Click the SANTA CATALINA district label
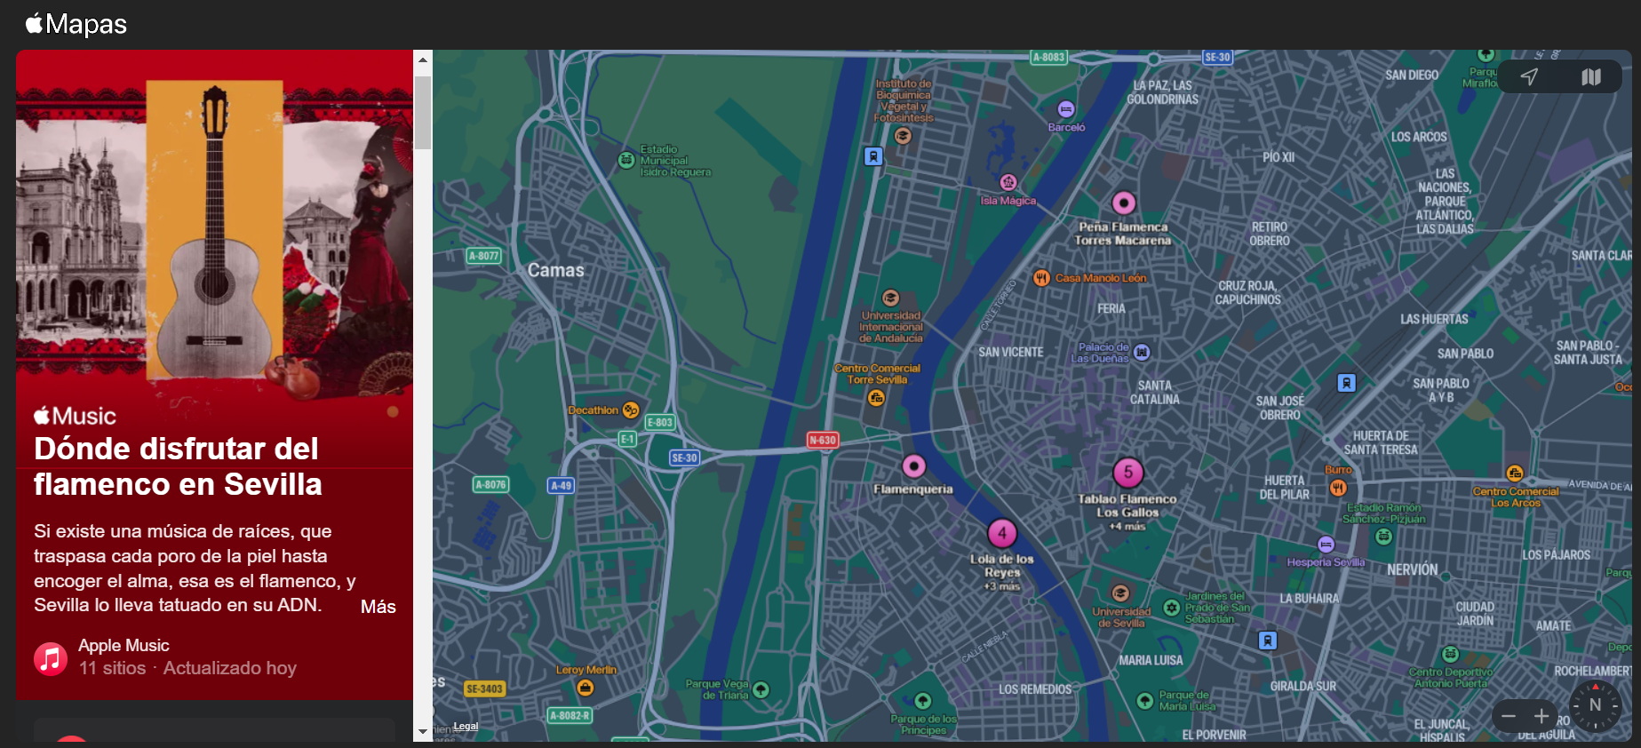The width and height of the screenshot is (1641, 748). pos(1155,393)
